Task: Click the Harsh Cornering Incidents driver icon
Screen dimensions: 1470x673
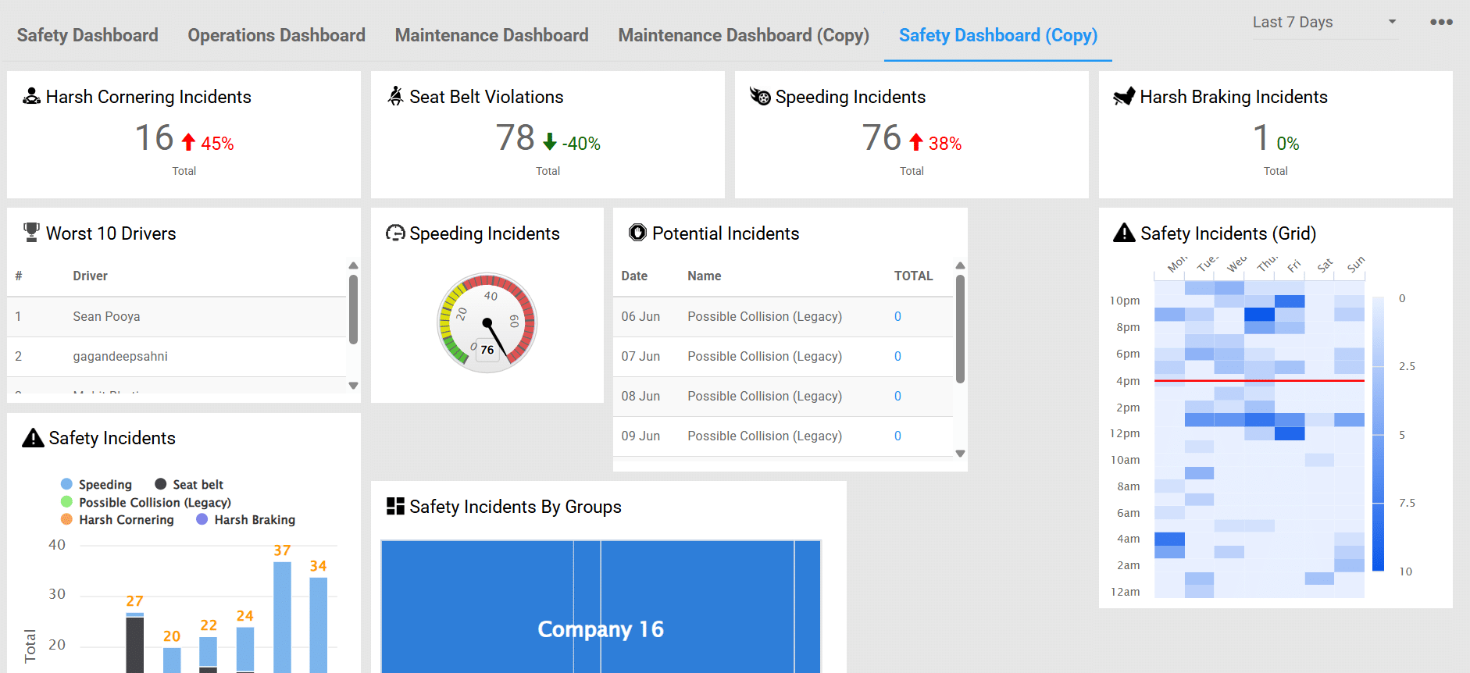Action: [x=31, y=96]
